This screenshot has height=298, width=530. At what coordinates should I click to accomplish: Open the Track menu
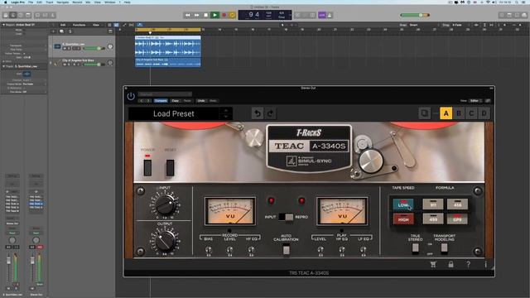(50, 2)
